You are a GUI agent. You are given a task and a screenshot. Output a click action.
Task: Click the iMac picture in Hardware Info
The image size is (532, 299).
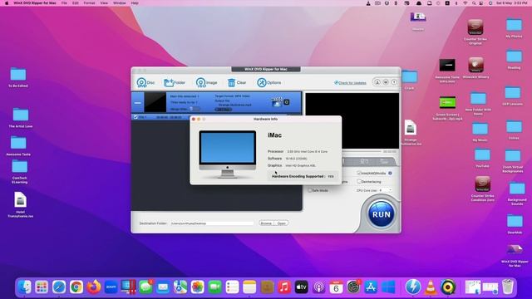tap(227, 154)
